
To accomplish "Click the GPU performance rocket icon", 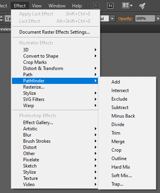I will [x=142, y=6].
